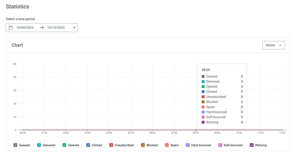Hide the Clicked series in chart
The height and width of the screenshot is (154, 295).
coord(88,145)
